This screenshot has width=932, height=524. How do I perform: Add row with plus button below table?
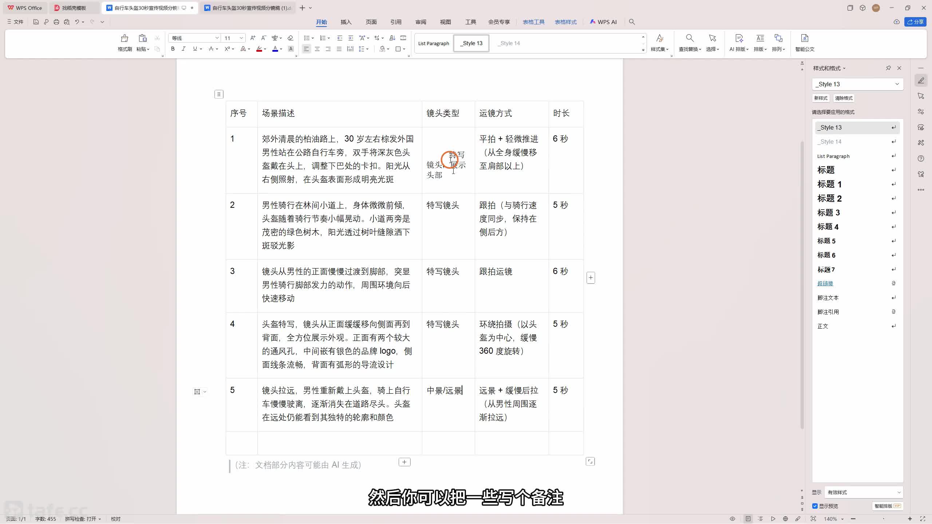(x=404, y=462)
